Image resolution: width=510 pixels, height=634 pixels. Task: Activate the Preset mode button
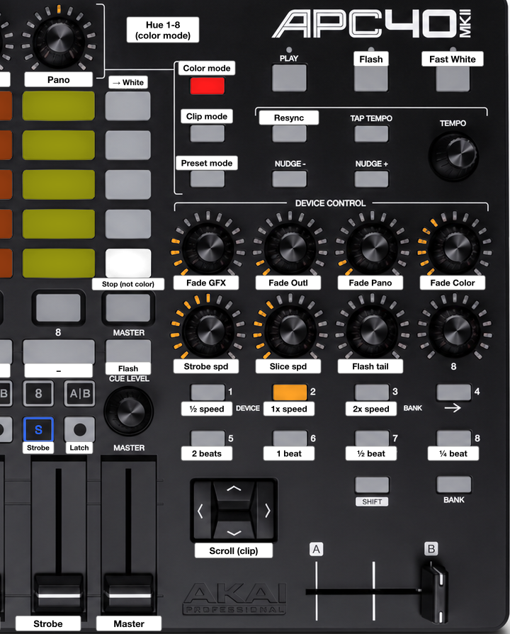[207, 179]
